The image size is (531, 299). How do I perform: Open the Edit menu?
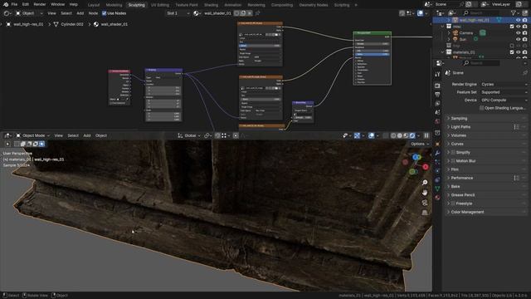(x=26, y=4)
